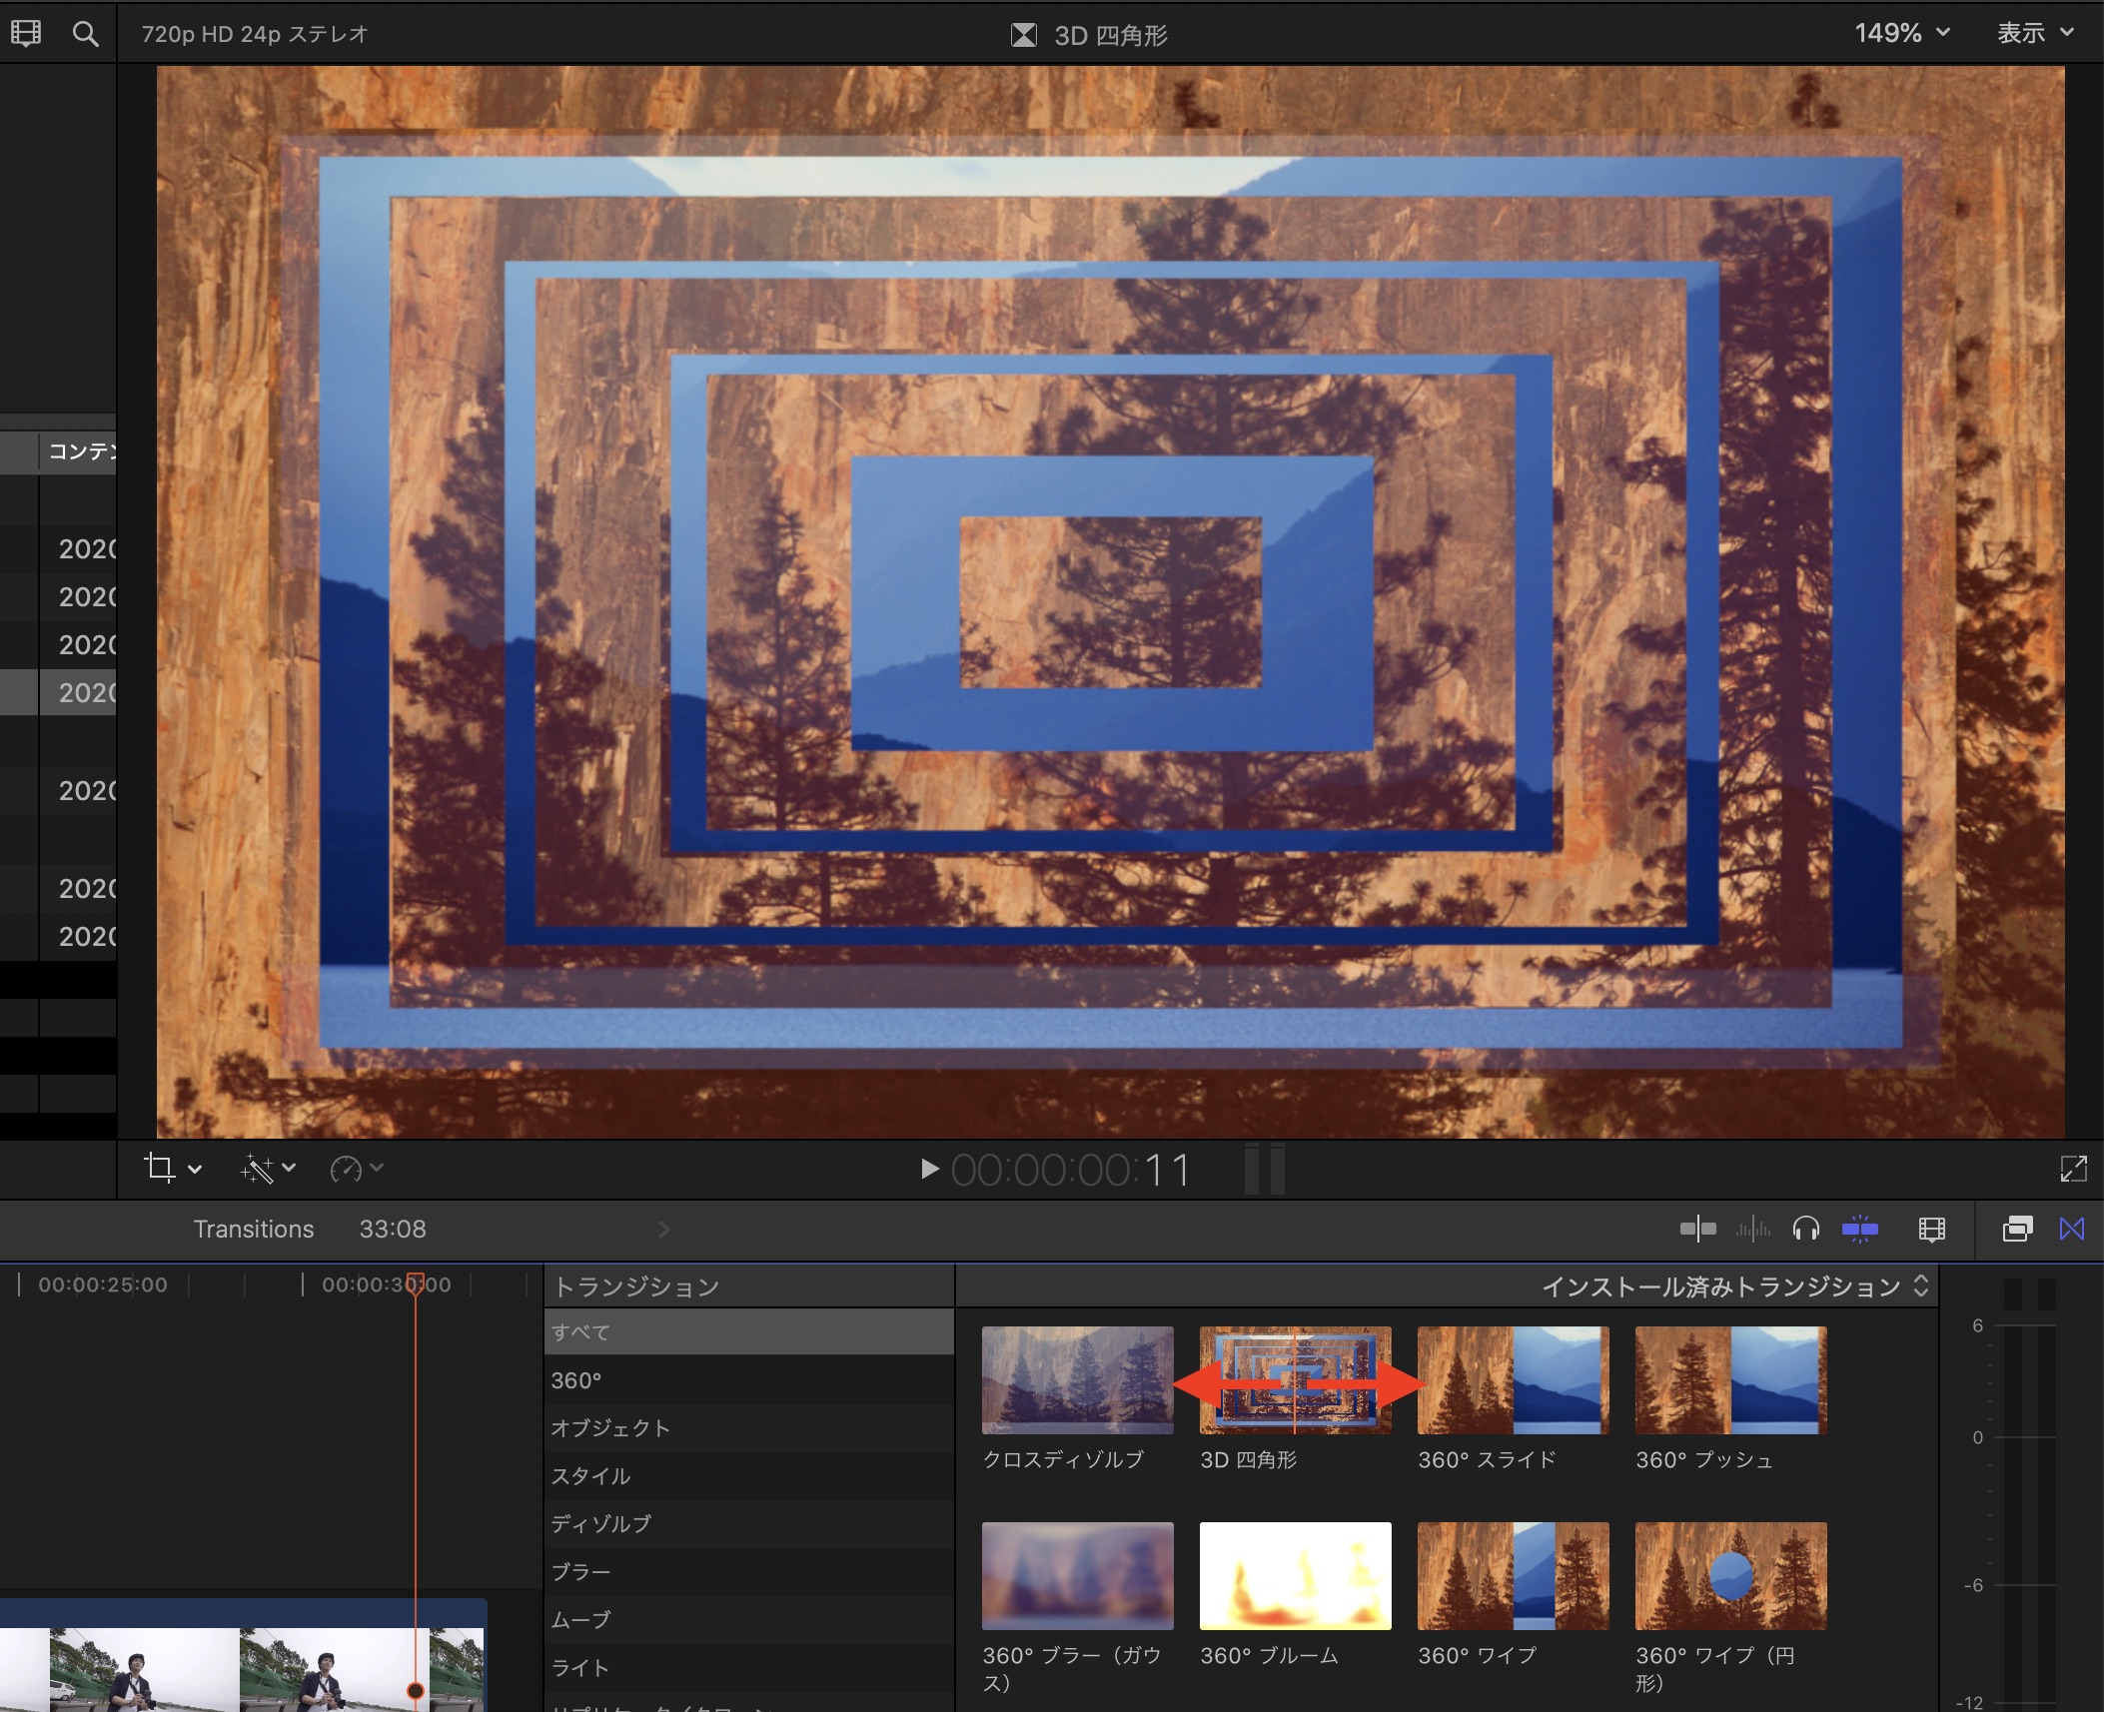2104x1712 pixels.
Task: Select the ディゾルブ transition category
Action: (x=600, y=1523)
